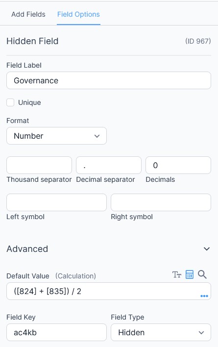The image size is (218, 347).
Task: Focus the Thousand separator input
Action: (39, 165)
